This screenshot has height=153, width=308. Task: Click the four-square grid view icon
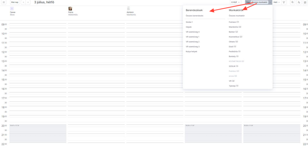coord(305,2)
